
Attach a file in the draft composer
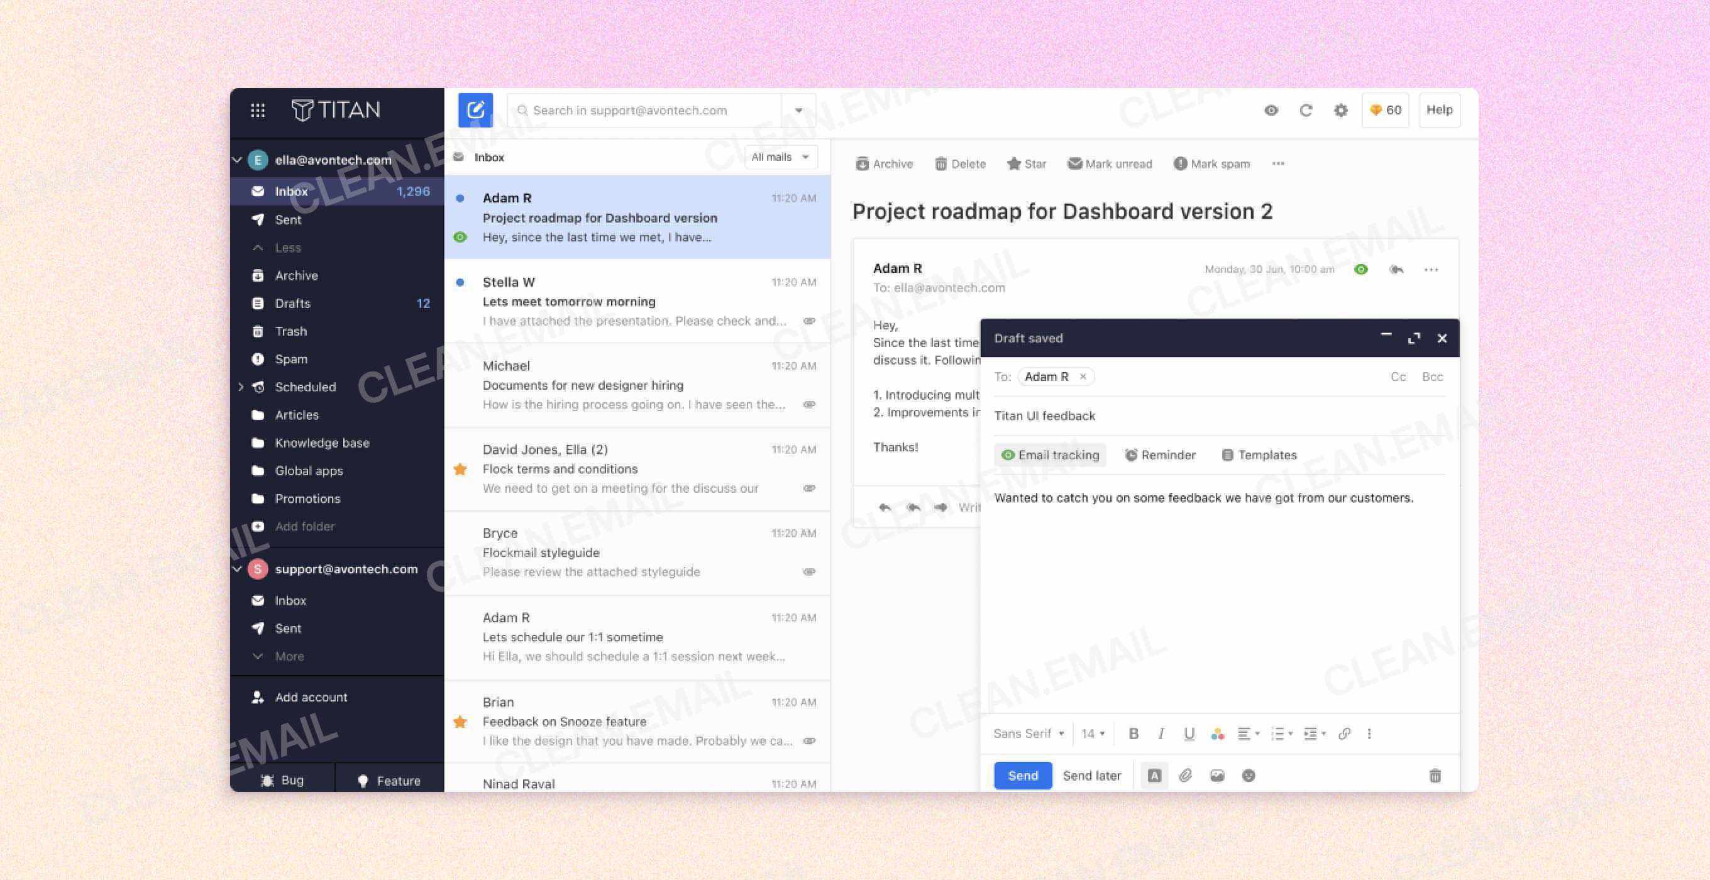(1186, 775)
